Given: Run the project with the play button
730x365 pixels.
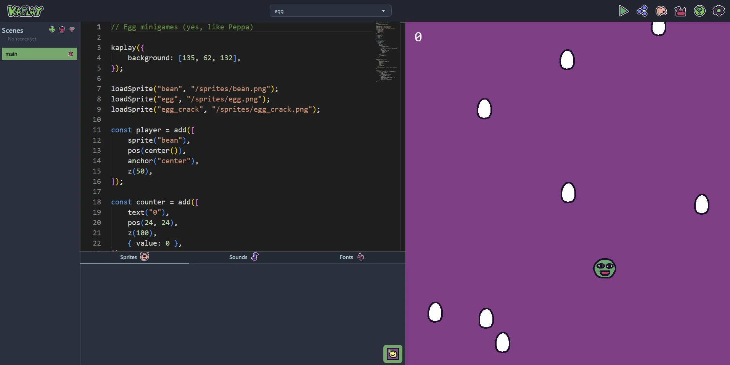Looking at the screenshot, I should (x=623, y=11).
